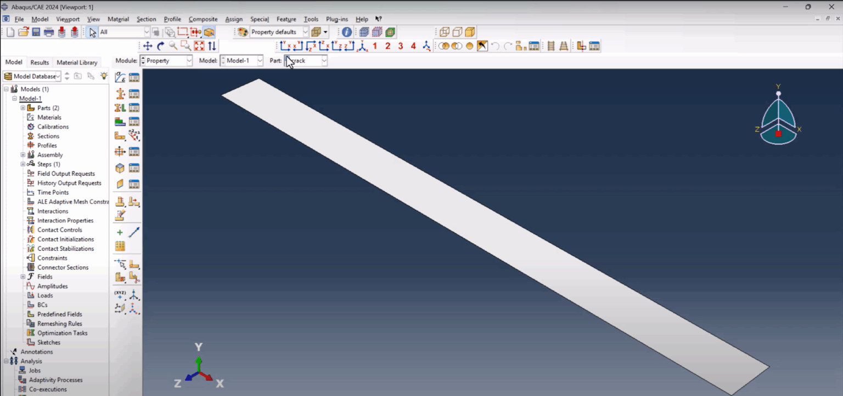Select the Pan View tool
This screenshot has height=396, width=843.
(x=149, y=46)
